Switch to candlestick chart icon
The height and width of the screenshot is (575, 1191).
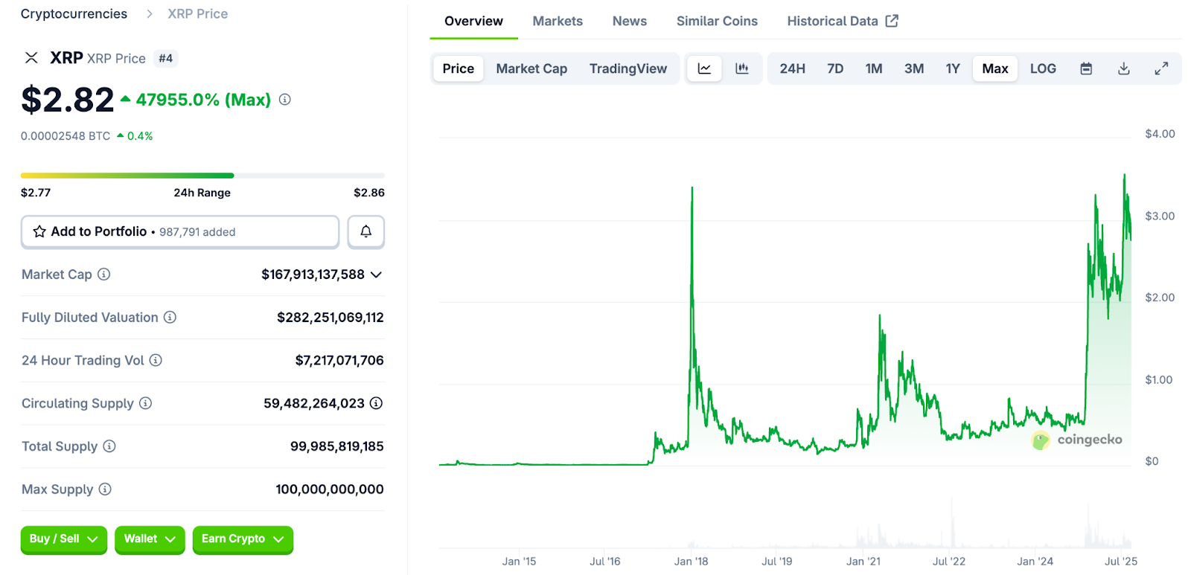click(741, 68)
